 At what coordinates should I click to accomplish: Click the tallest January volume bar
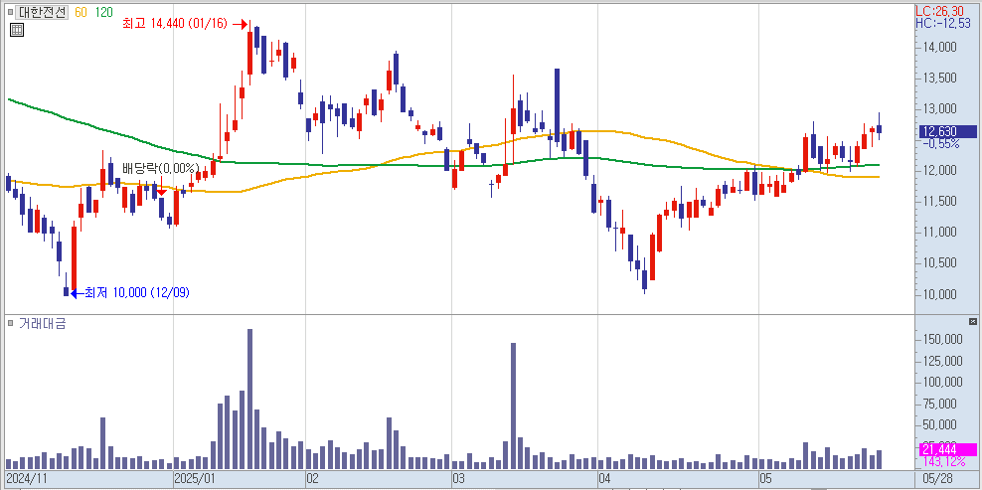pos(249,400)
